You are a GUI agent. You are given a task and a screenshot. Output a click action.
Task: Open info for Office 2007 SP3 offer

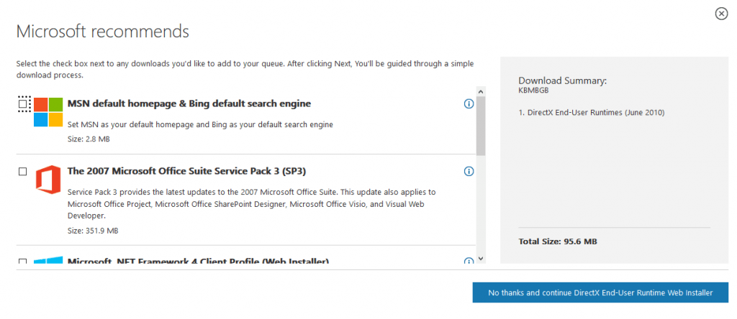tap(469, 171)
